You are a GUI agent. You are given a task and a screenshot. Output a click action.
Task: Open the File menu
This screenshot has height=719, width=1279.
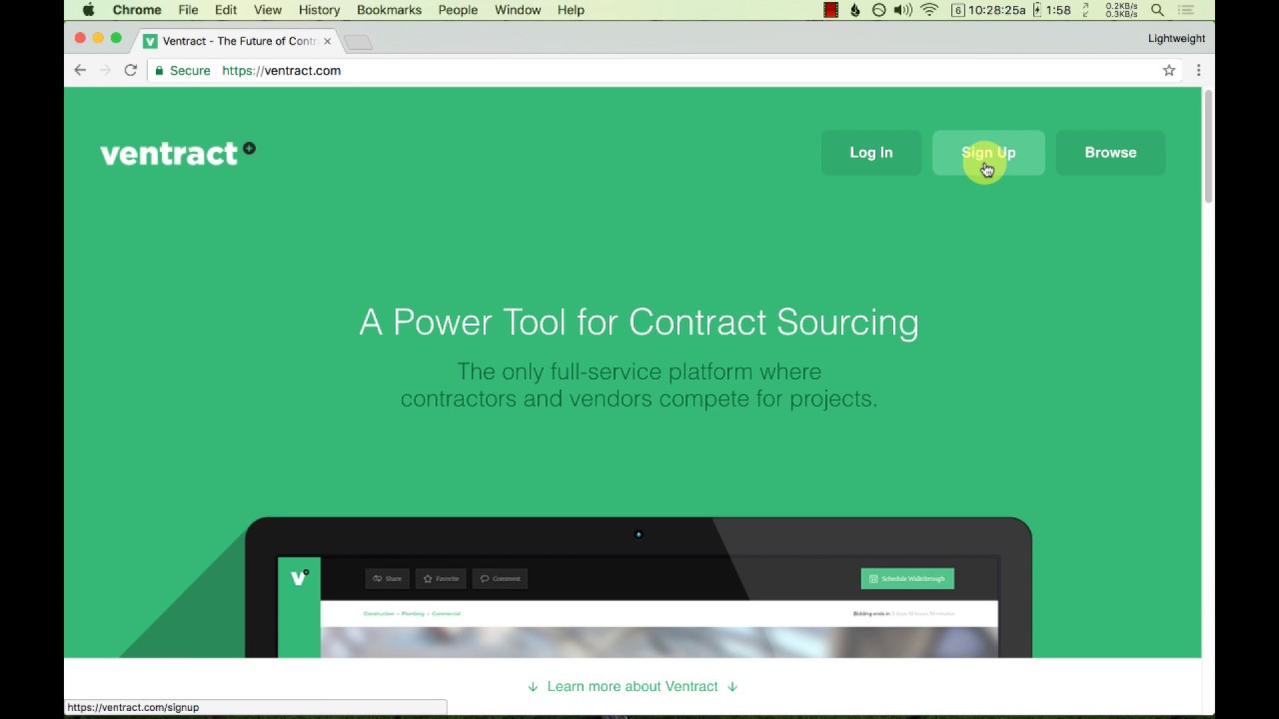coord(188,10)
